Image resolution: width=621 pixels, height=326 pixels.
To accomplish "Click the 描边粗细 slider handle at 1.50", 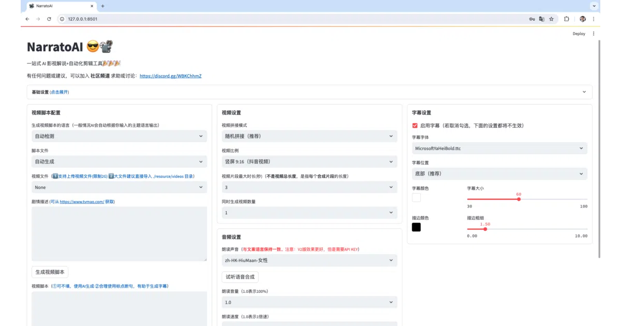I will (485, 229).
